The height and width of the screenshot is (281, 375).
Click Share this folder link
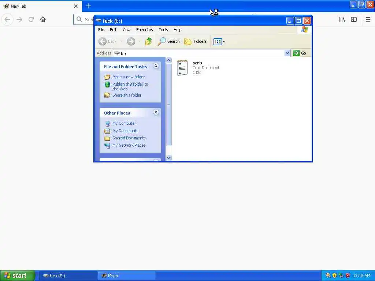coord(127,95)
